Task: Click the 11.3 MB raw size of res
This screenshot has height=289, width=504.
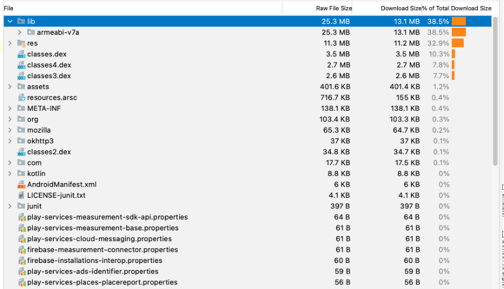Action: point(337,43)
